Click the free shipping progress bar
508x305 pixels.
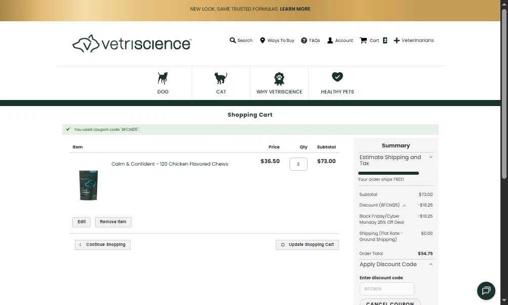click(389, 173)
